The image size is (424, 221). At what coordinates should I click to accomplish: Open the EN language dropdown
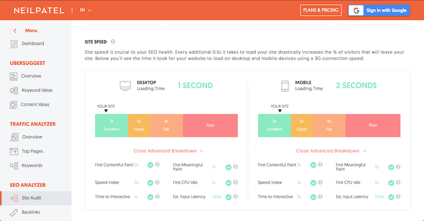[85, 10]
